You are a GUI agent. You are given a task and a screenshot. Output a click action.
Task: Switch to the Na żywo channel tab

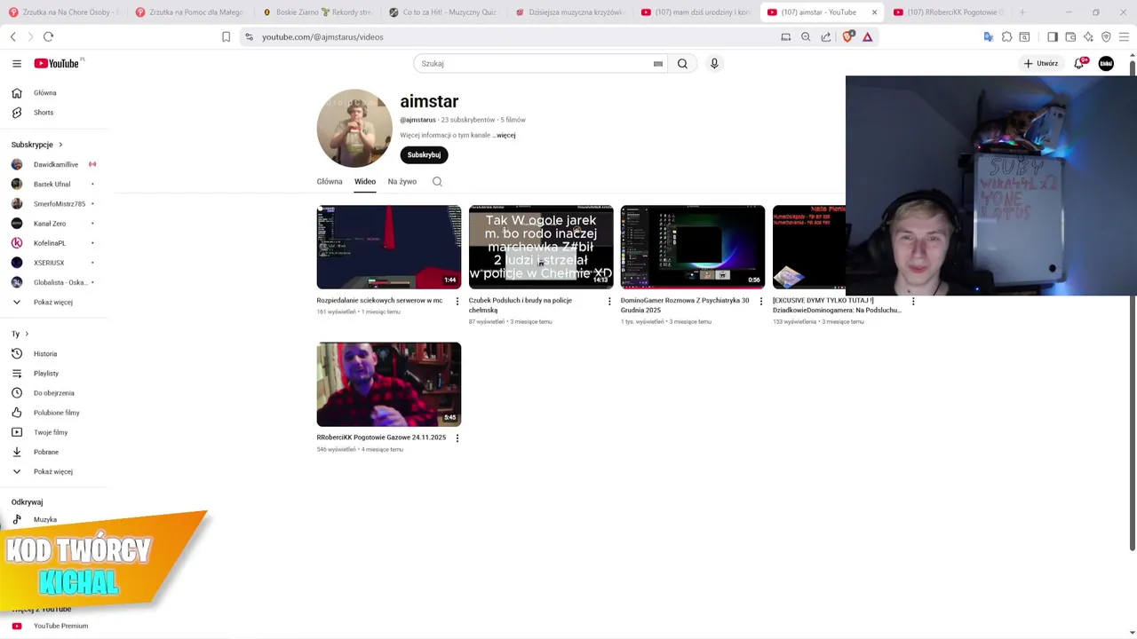coord(402,181)
